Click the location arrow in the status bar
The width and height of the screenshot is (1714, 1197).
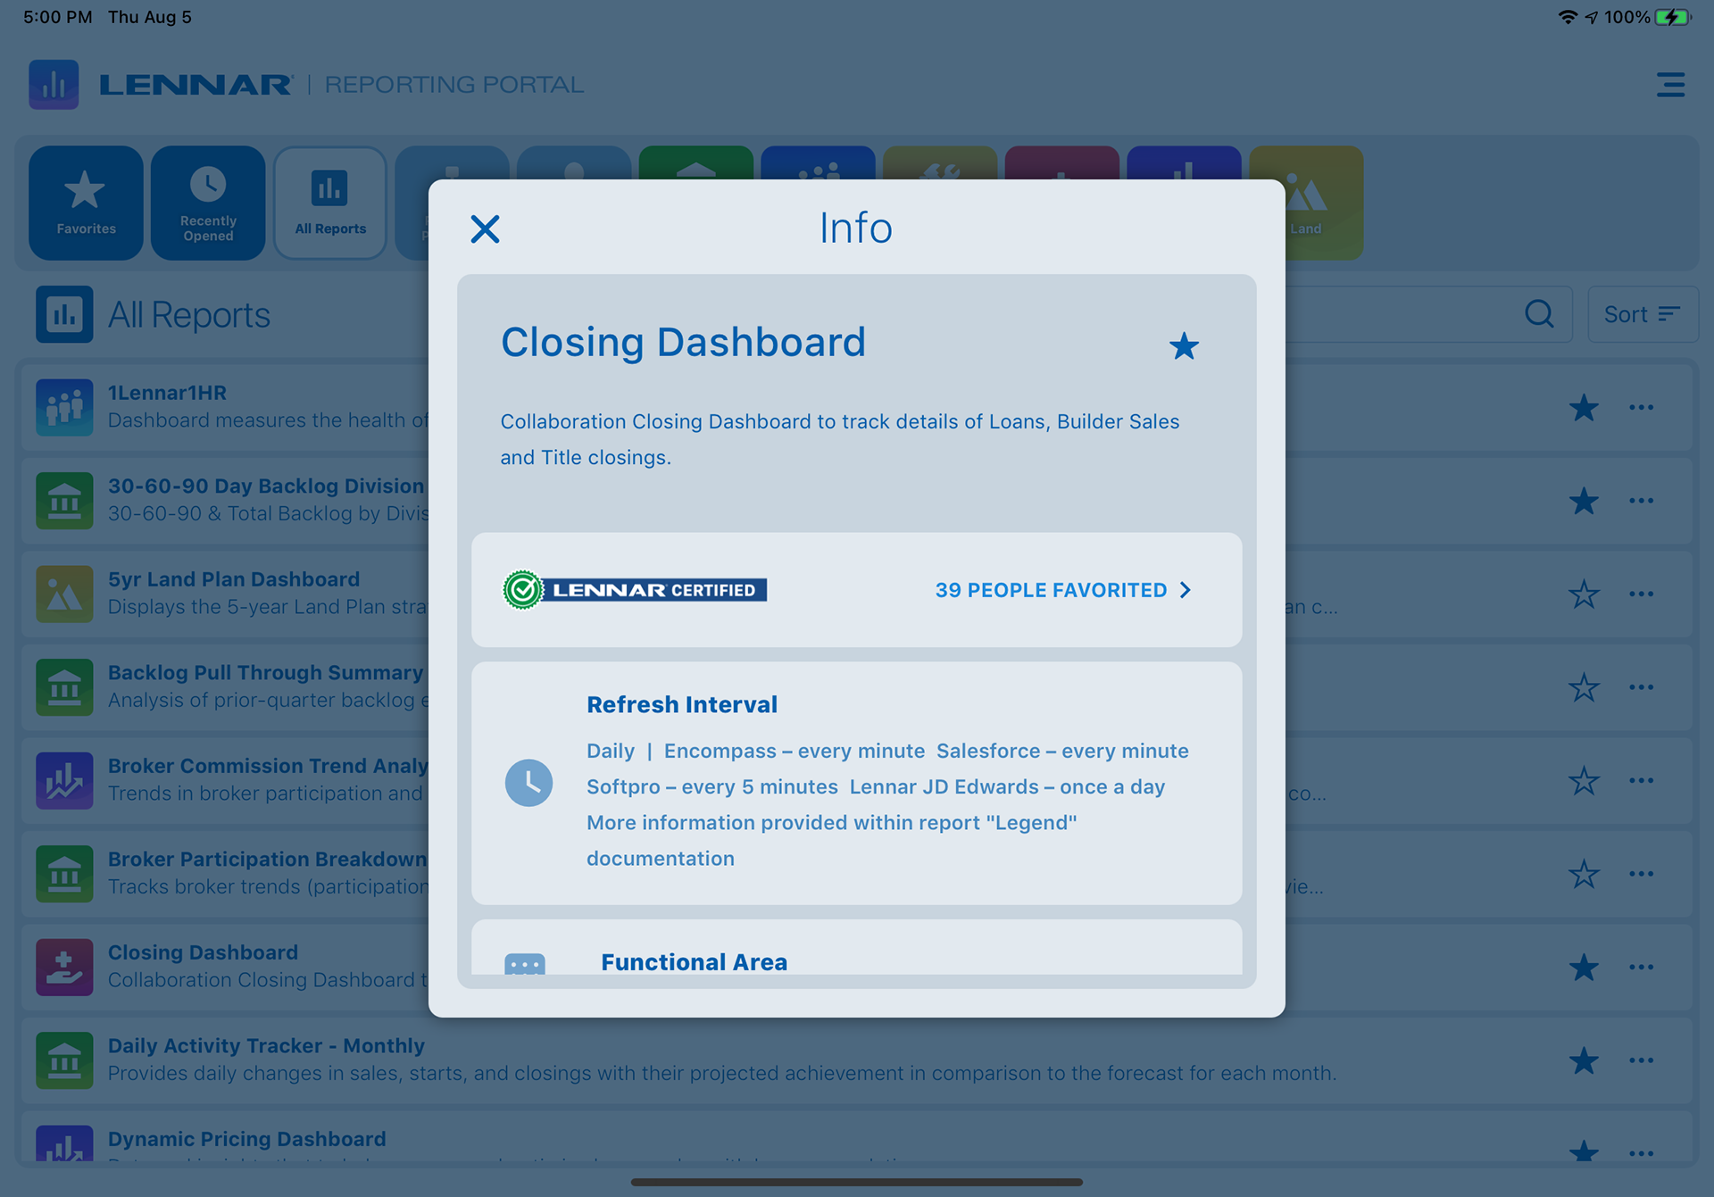(1592, 17)
